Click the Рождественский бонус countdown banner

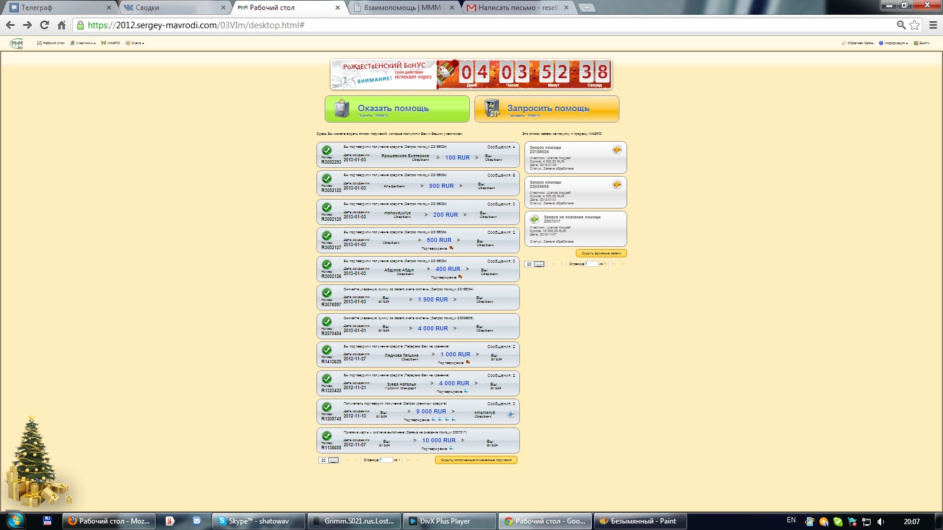(x=471, y=74)
